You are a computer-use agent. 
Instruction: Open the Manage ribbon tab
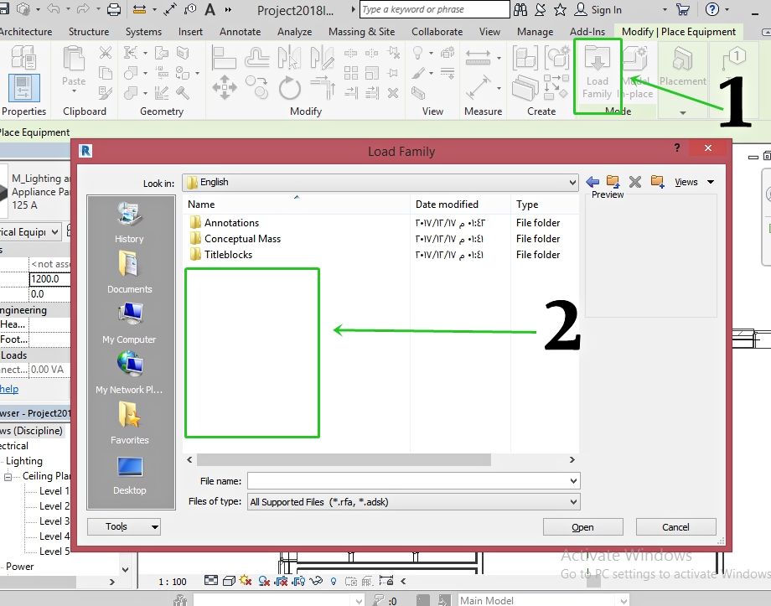point(535,31)
